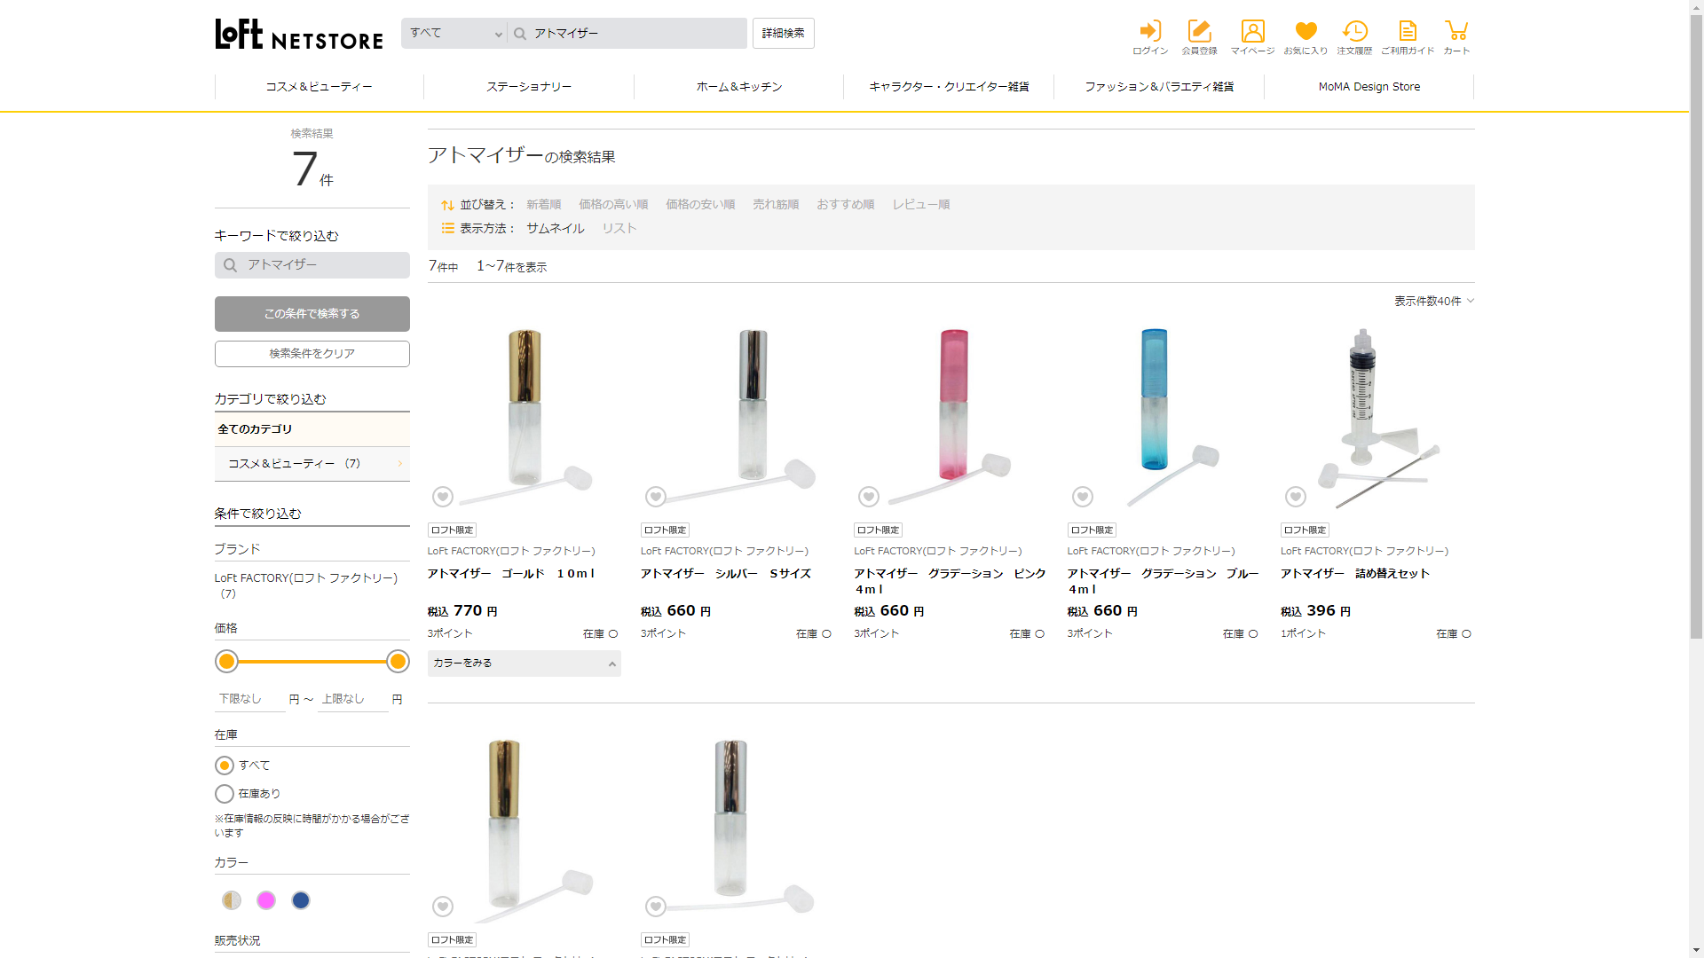The width and height of the screenshot is (1704, 958).
Task: Open the ステーショナリー menu
Action: 529,87
